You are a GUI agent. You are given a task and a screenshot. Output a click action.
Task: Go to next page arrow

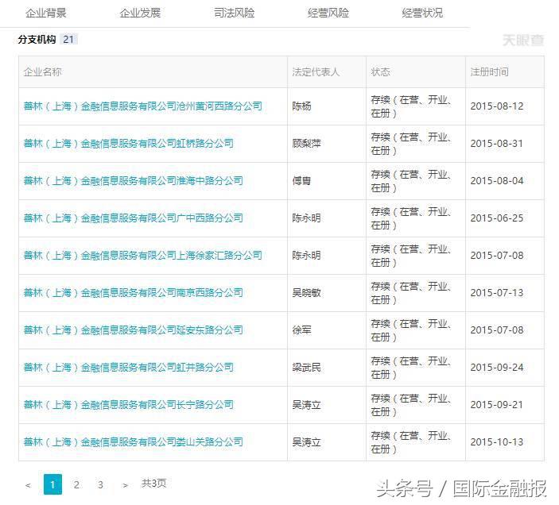tap(125, 485)
